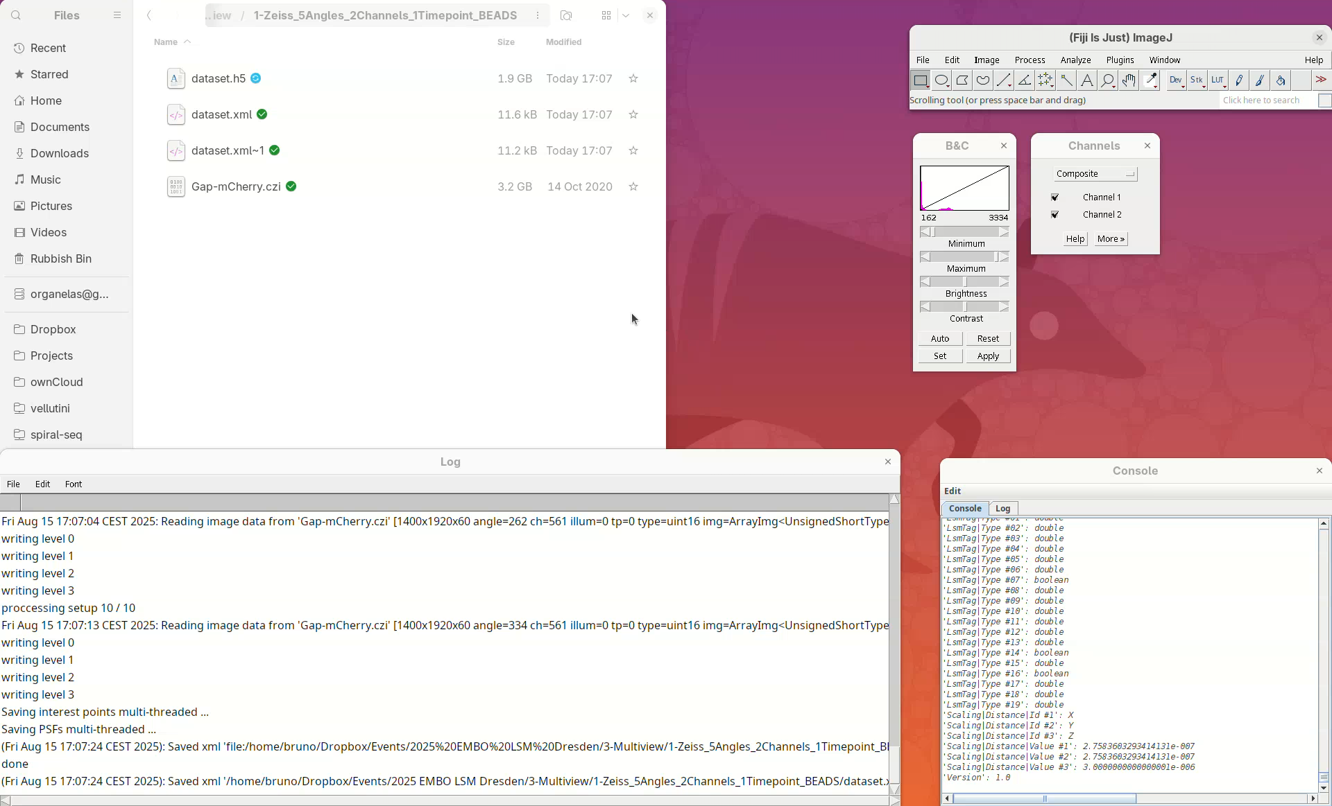Click the Brightness slider

coord(964,282)
